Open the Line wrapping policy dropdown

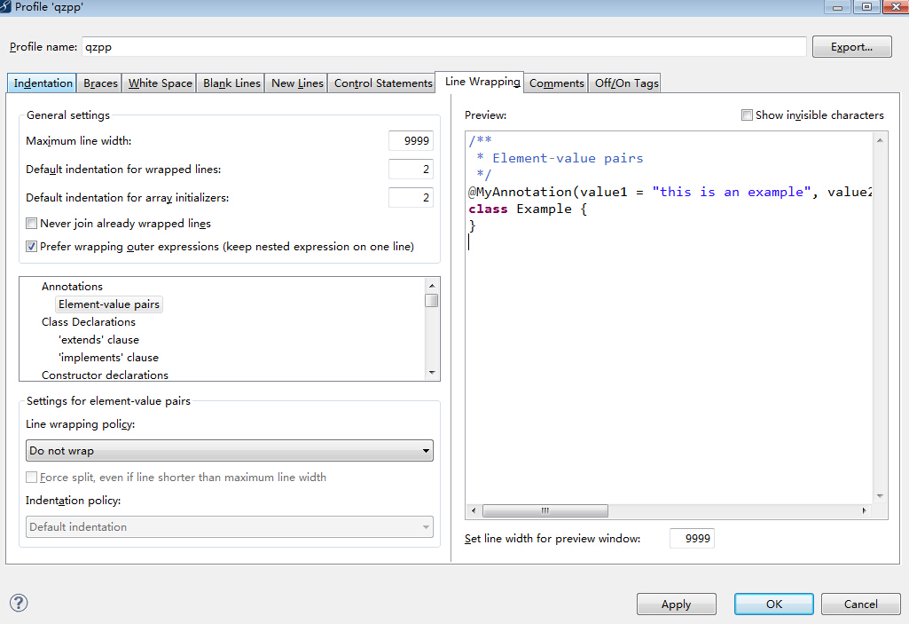(230, 451)
